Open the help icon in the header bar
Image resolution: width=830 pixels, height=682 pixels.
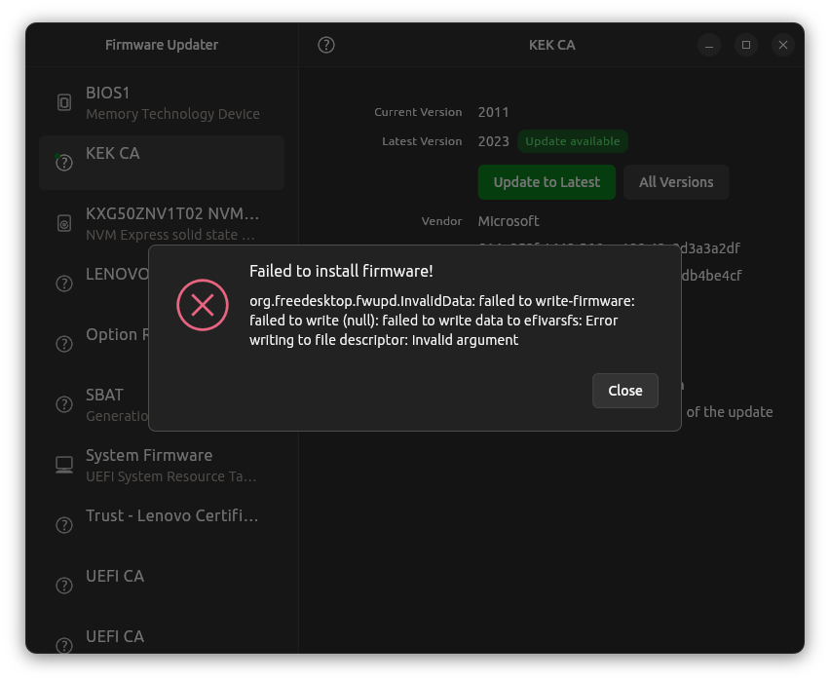326,45
